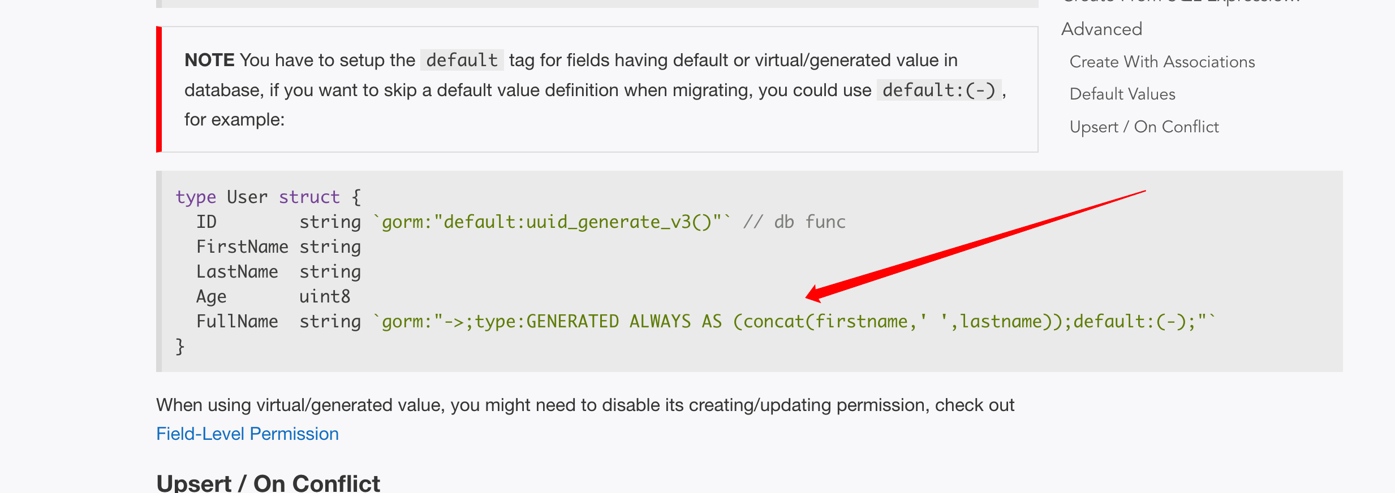Jump to Default Values sidebar entry
This screenshot has height=493, width=1395.
point(1122,94)
